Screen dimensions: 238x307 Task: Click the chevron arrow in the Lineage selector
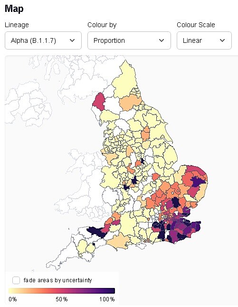coord(72,40)
